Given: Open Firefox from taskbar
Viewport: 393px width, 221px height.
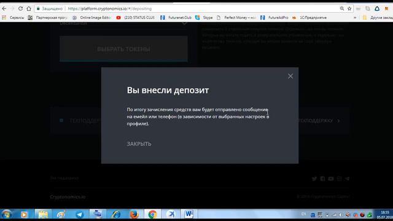Looking at the screenshot, I should click(134, 214).
